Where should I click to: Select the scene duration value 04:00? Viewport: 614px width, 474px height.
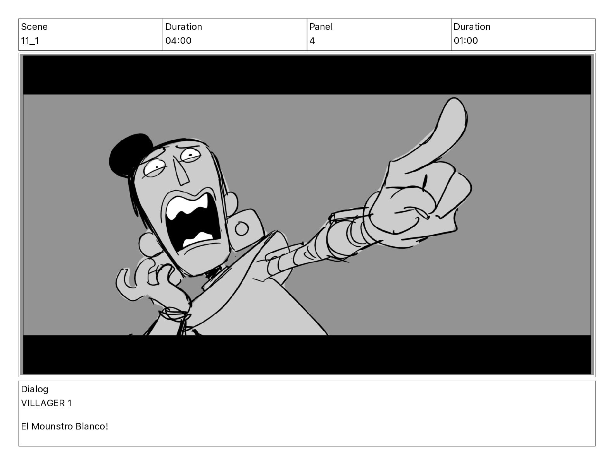(x=178, y=41)
